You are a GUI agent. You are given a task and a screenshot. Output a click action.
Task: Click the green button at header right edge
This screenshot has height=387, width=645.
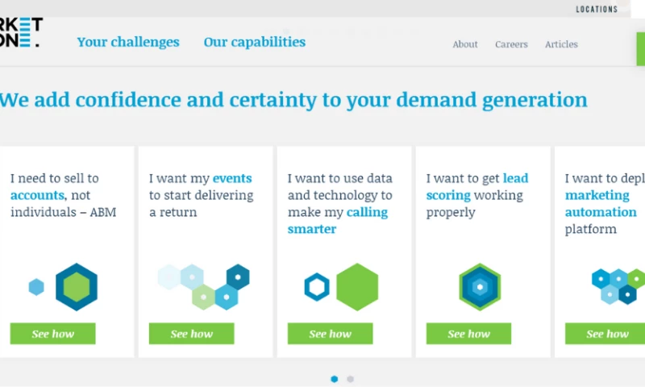pos(640,48)
